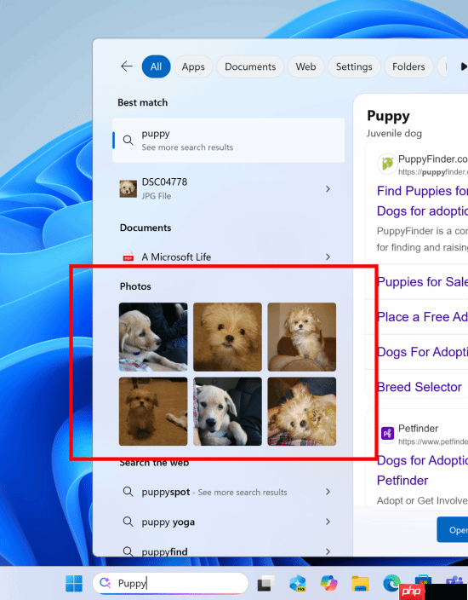Click the taskbar search box containing Puppy
The height and width of the screenshot is (600, 468).
tap(170, 583)
